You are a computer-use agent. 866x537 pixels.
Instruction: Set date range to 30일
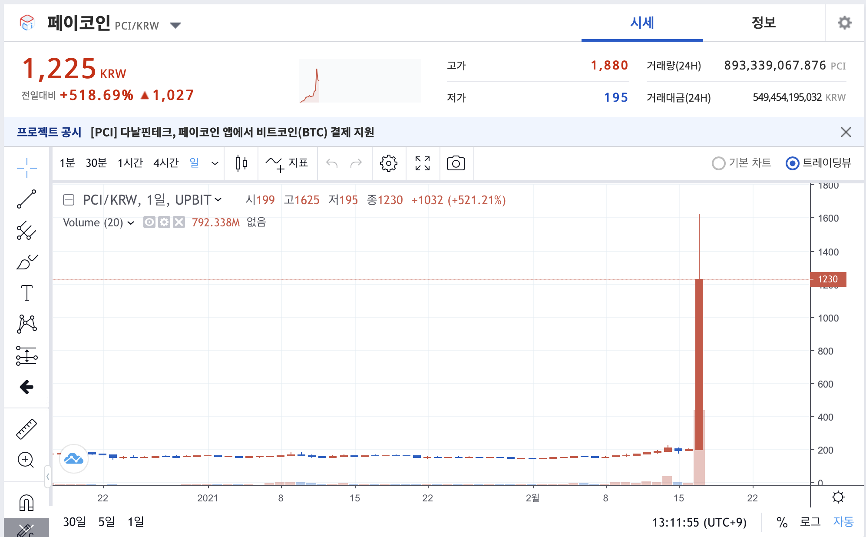pyautogui.click(x=74, y=522)
